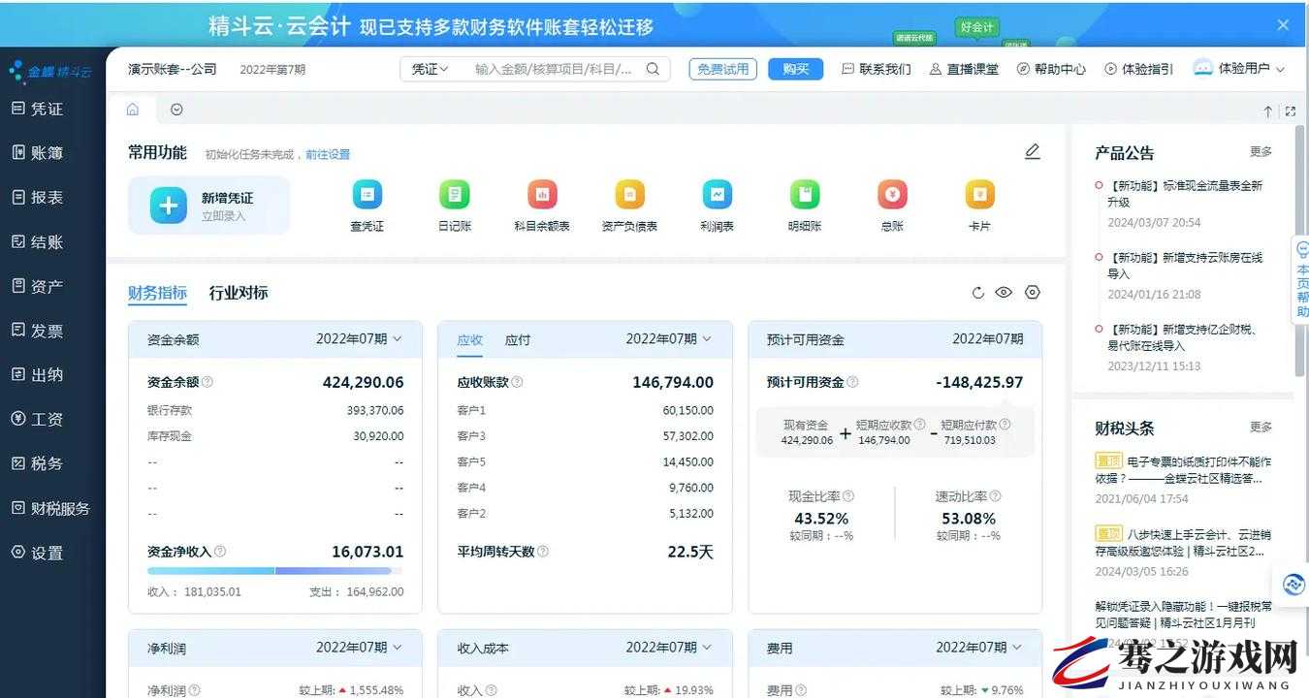Focus the 输入金额/核算项目 search field

555,69
